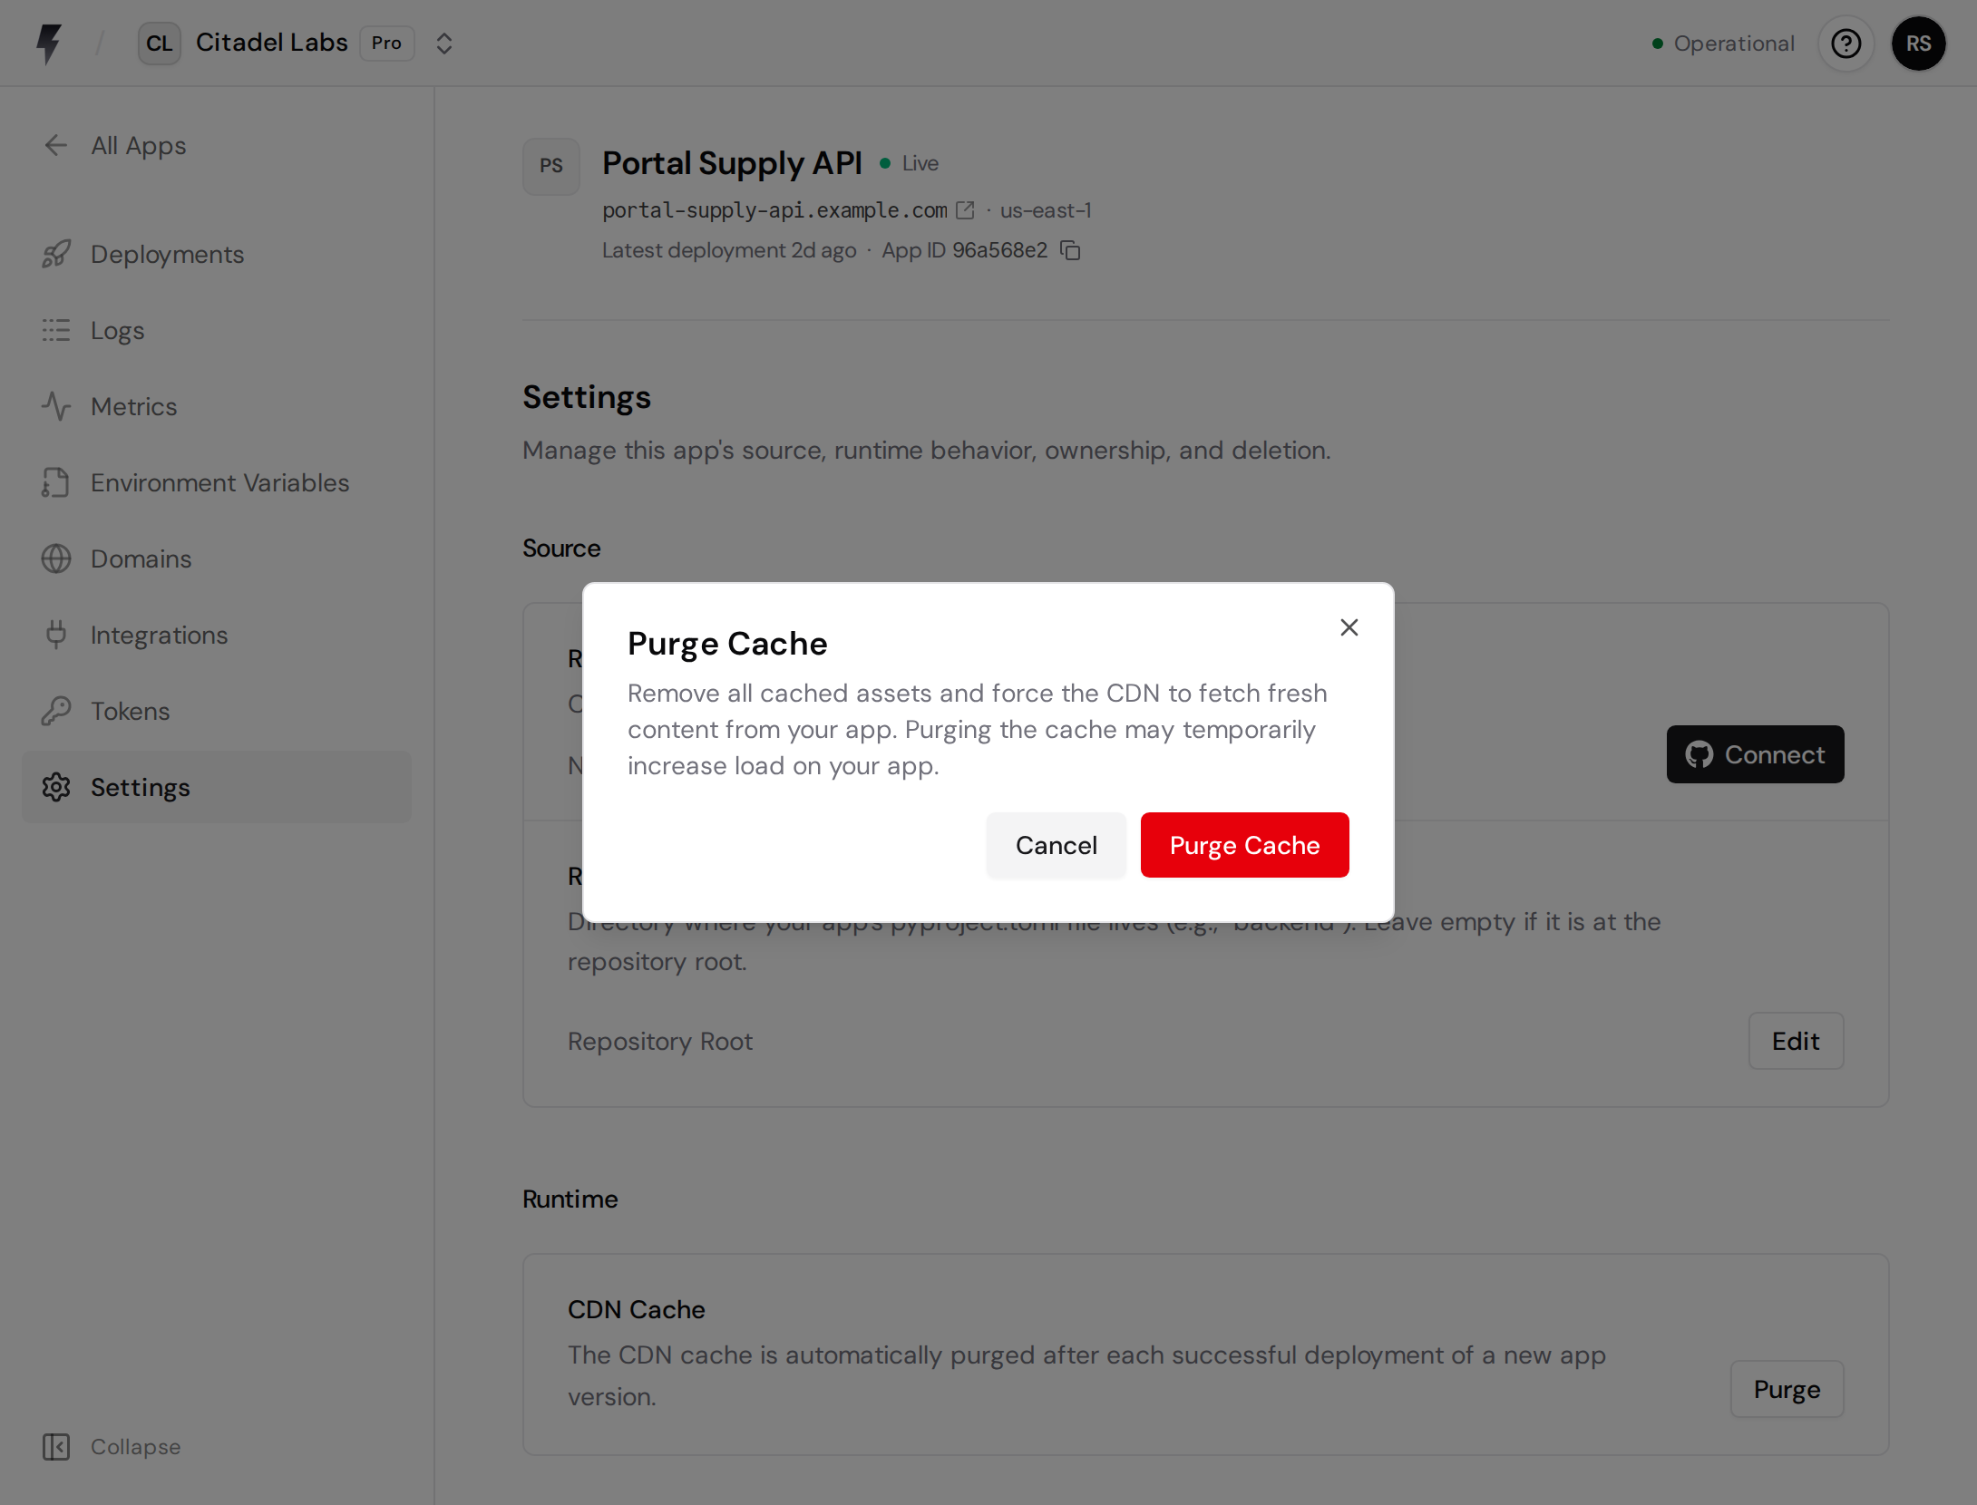The image size is (1977, 1505).
Task: Open the help question mark icon
Action: point(1846,44)
